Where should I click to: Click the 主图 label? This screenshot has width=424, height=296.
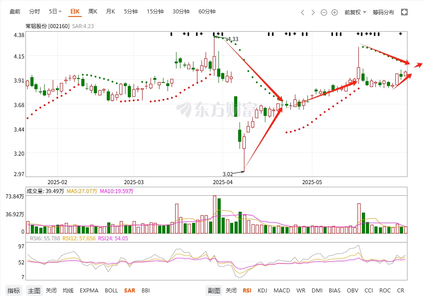[34, 291]
